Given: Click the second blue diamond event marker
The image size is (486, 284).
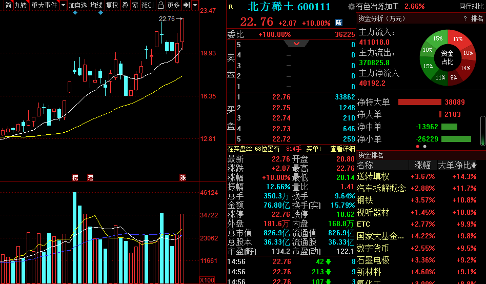Looking at the screenshot, I should 100,13.
